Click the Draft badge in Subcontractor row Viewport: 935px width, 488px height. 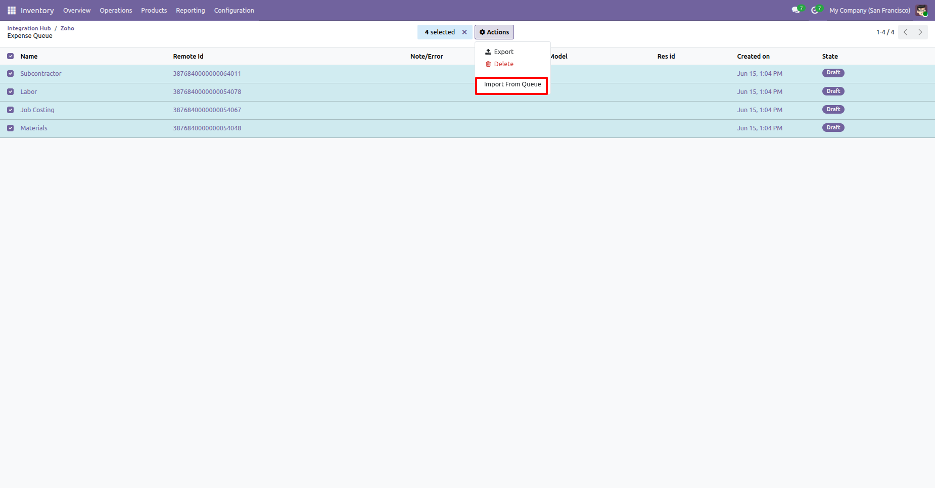click(833, 73)
